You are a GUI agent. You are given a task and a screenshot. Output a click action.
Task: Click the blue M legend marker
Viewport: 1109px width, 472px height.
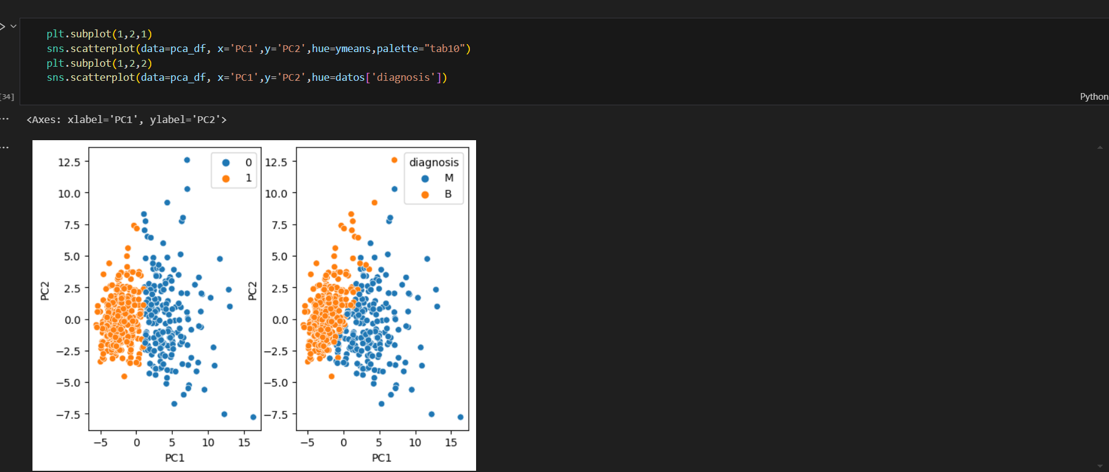(425, 179)
